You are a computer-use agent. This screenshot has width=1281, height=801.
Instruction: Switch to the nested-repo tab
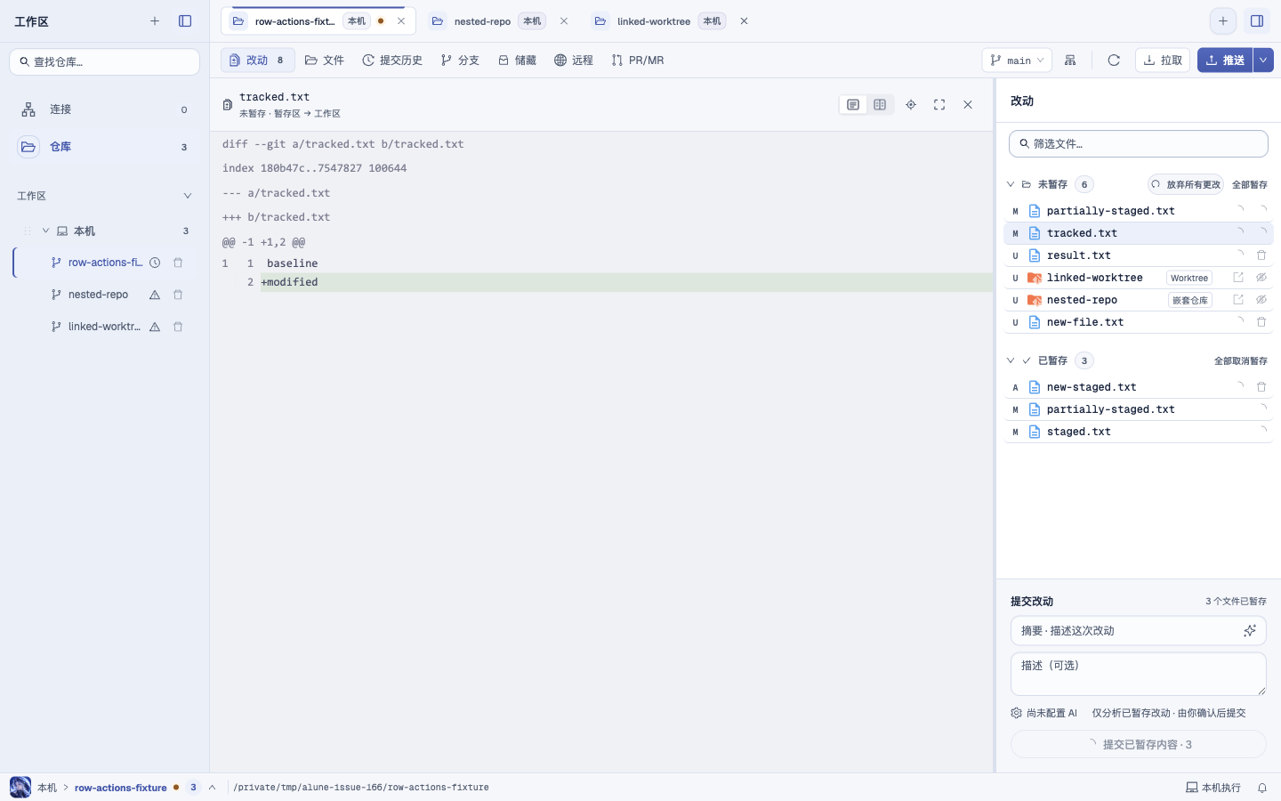tap(498, 21)
